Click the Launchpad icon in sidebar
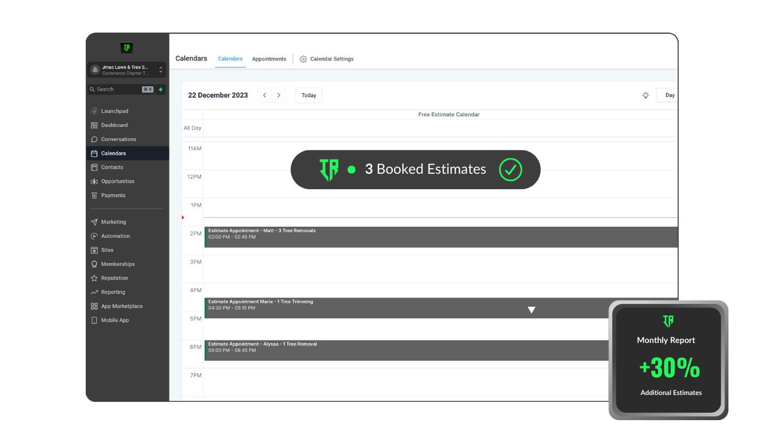This screenshot has width=781, height=439. click(94, 111)
